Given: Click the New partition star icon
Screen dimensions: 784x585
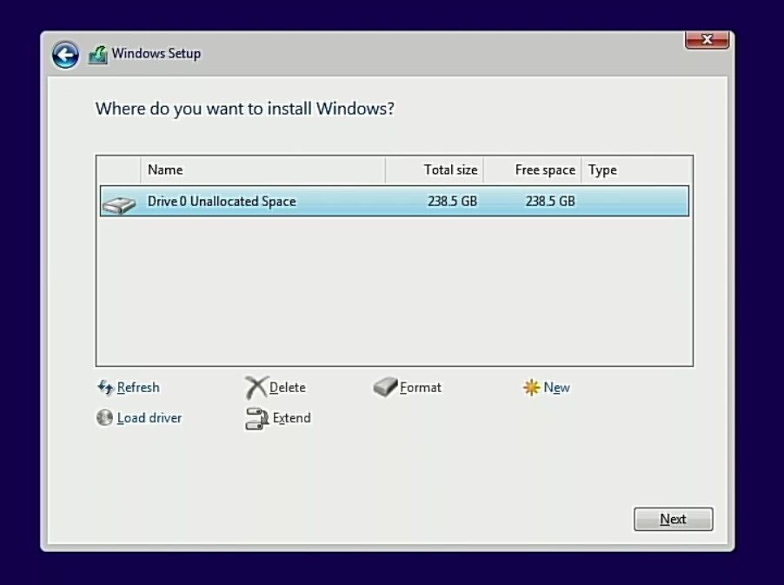Looking at the screenshot, I should point(531,388).
